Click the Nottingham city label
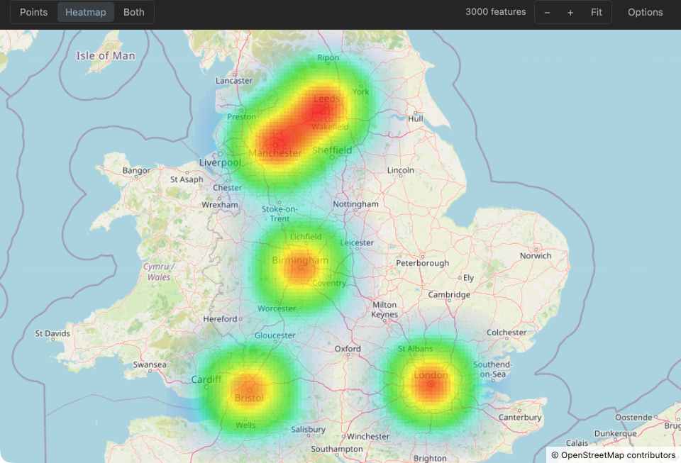Screen dimensions: 681x463 pos(355,204)
